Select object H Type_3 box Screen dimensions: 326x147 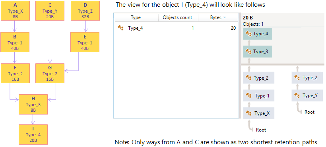click(x=33, y=104)
